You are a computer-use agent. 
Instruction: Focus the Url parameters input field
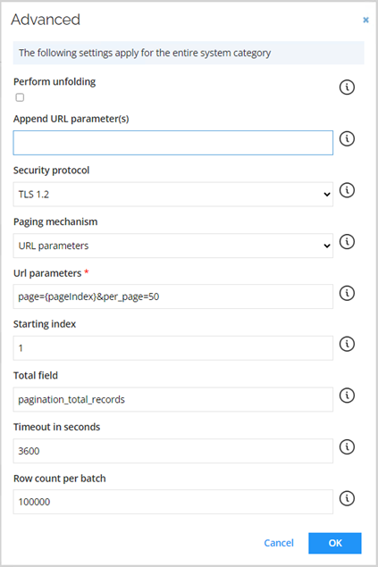point(172,296)
